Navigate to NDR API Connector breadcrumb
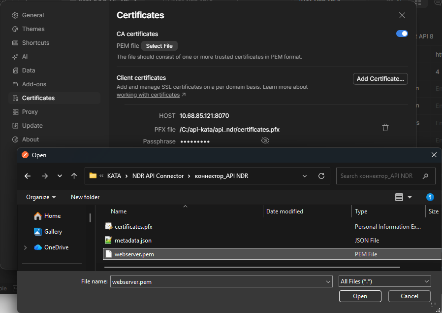This screenshot has width=442, height=313. (x=158, y=176)
